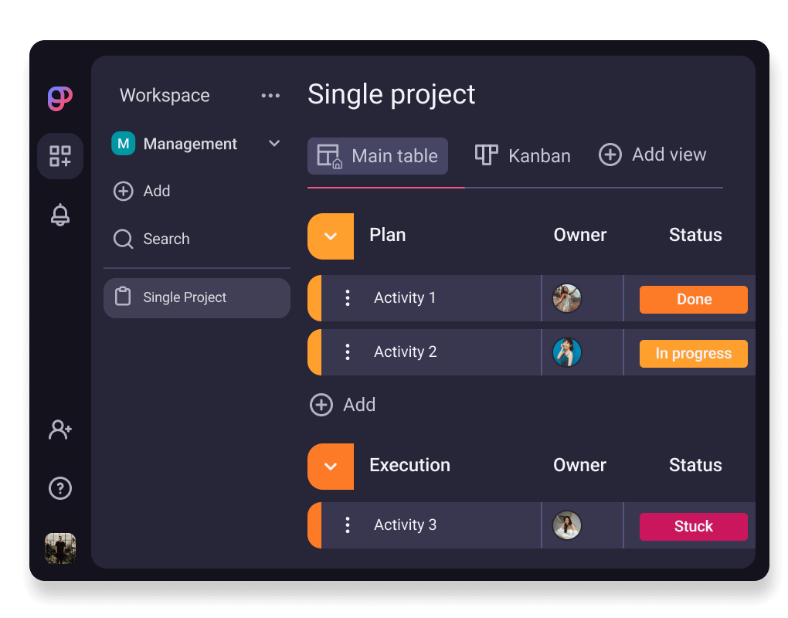
Task: Click the clipboard icon next to Single Project
Action: point(124,297)
